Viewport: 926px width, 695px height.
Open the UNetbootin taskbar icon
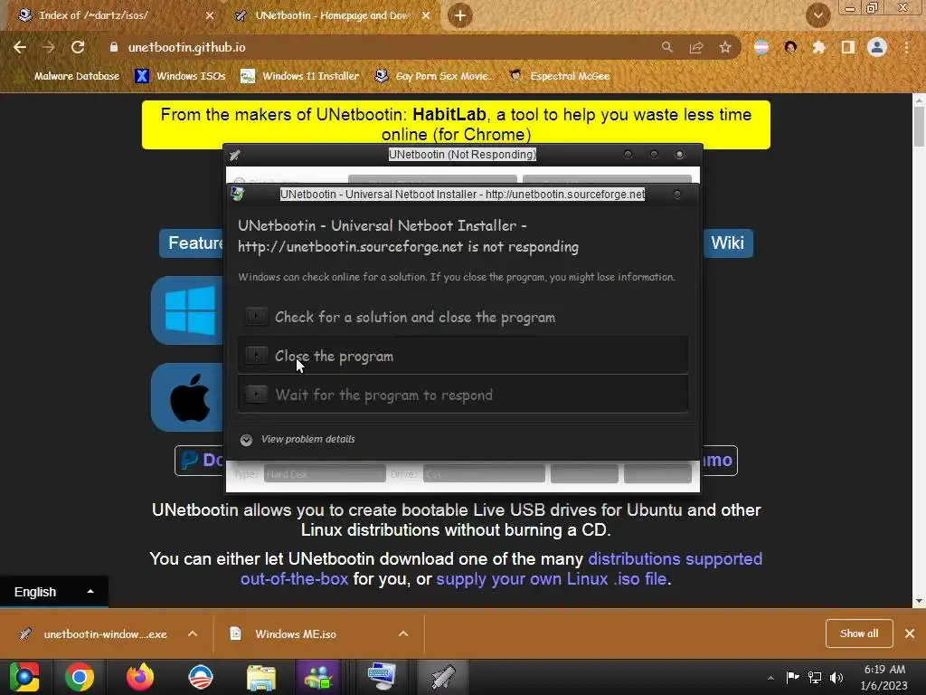(443, 677)
